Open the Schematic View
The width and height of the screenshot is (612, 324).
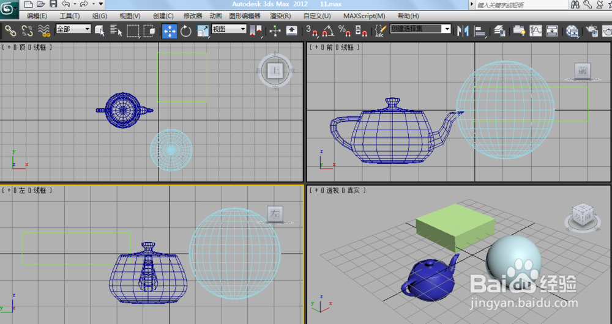point(552,31)
